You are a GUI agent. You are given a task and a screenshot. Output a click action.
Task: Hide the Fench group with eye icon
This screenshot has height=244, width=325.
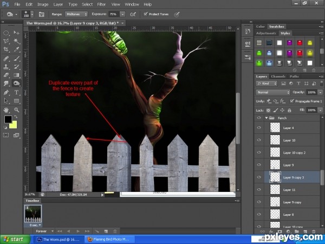pyautogui.click(x=259, y=118)
